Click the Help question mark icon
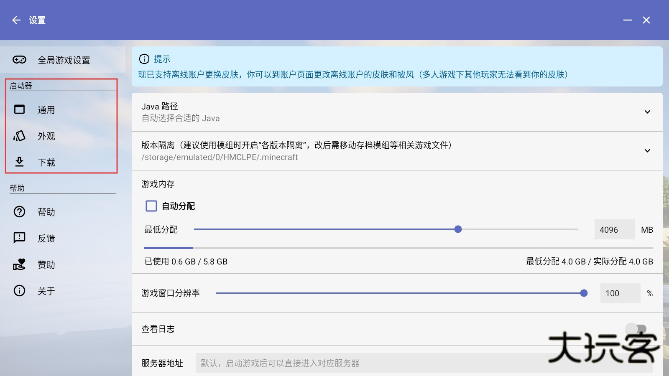This screenshot has height=376, width=669. [20, 212]
